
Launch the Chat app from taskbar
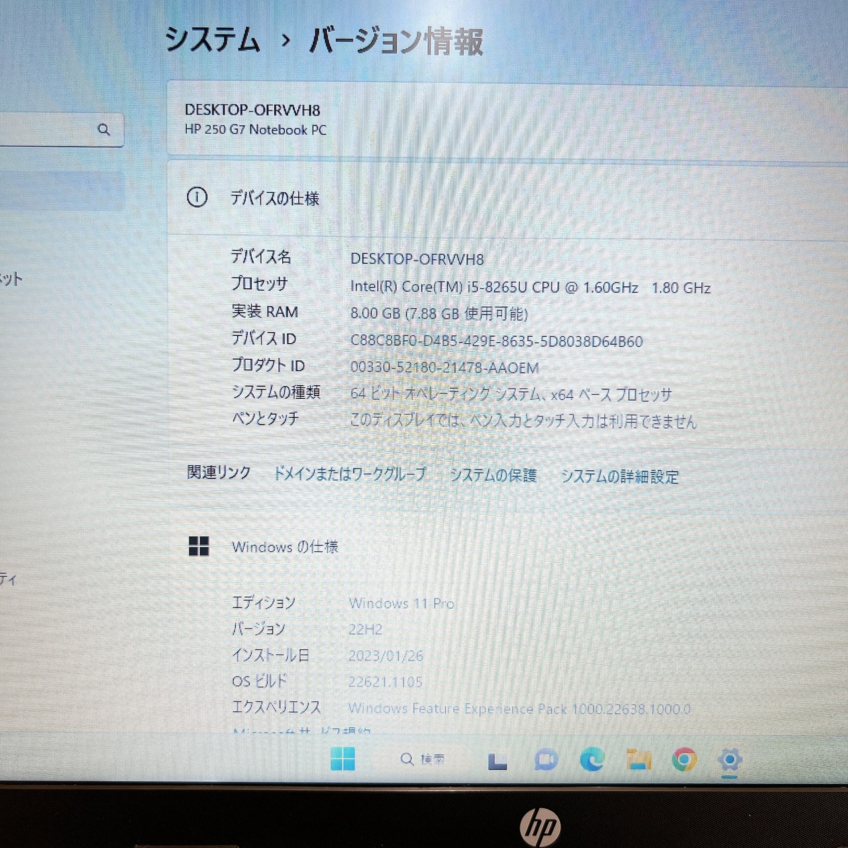(x=546, y=760)
